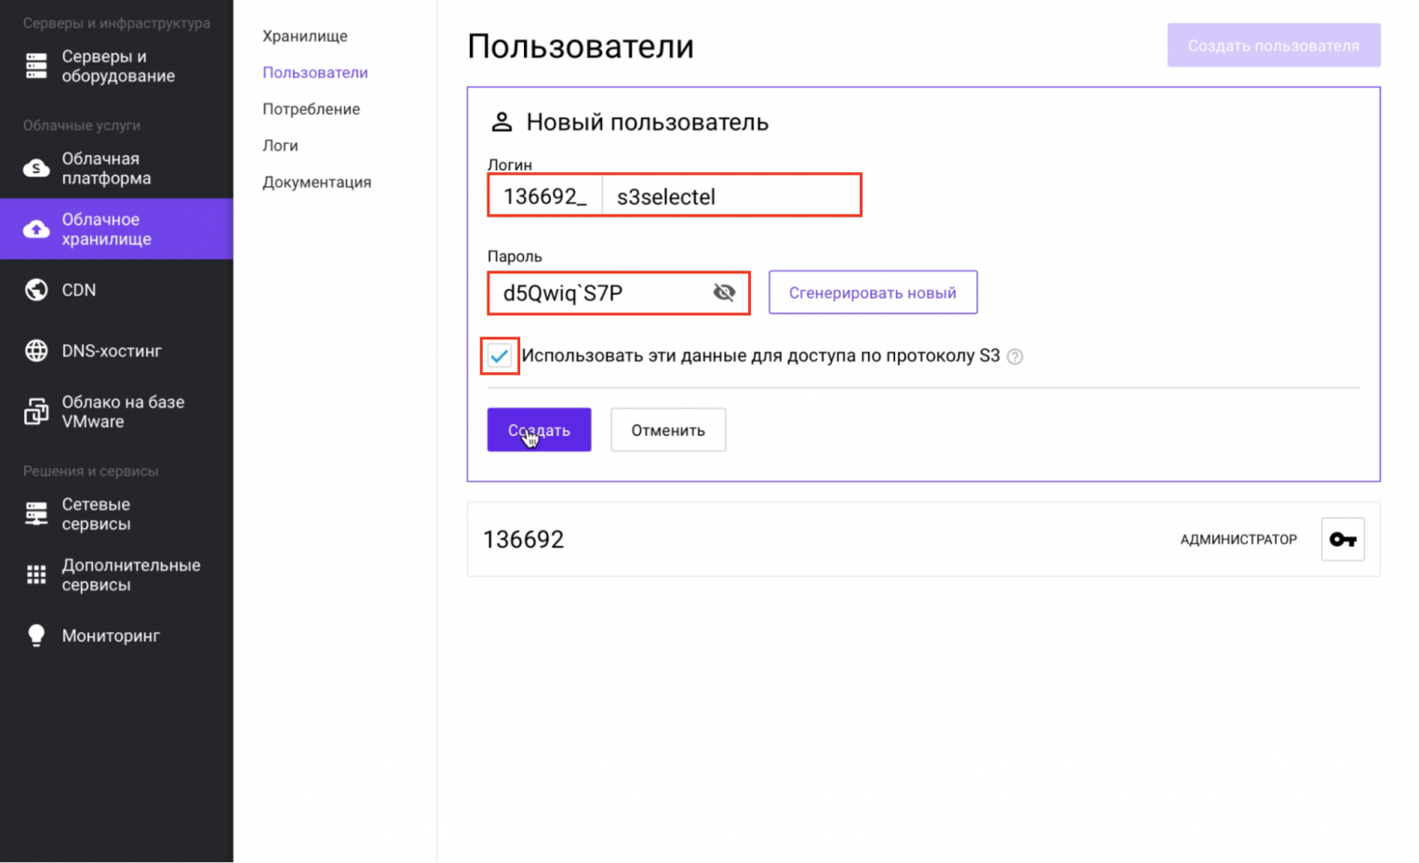Click Создать пользователя button
Screen dimensions: 1419x863
1274,46
